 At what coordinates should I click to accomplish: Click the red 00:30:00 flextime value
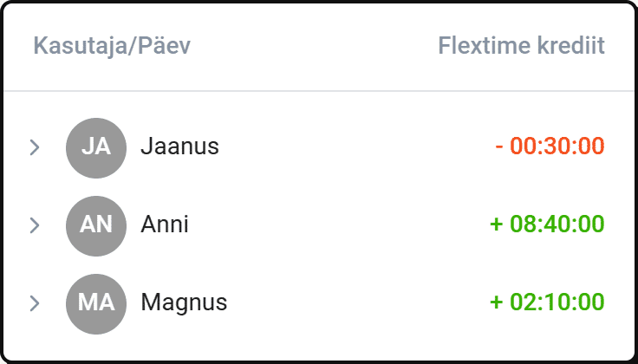click(557, 146)
